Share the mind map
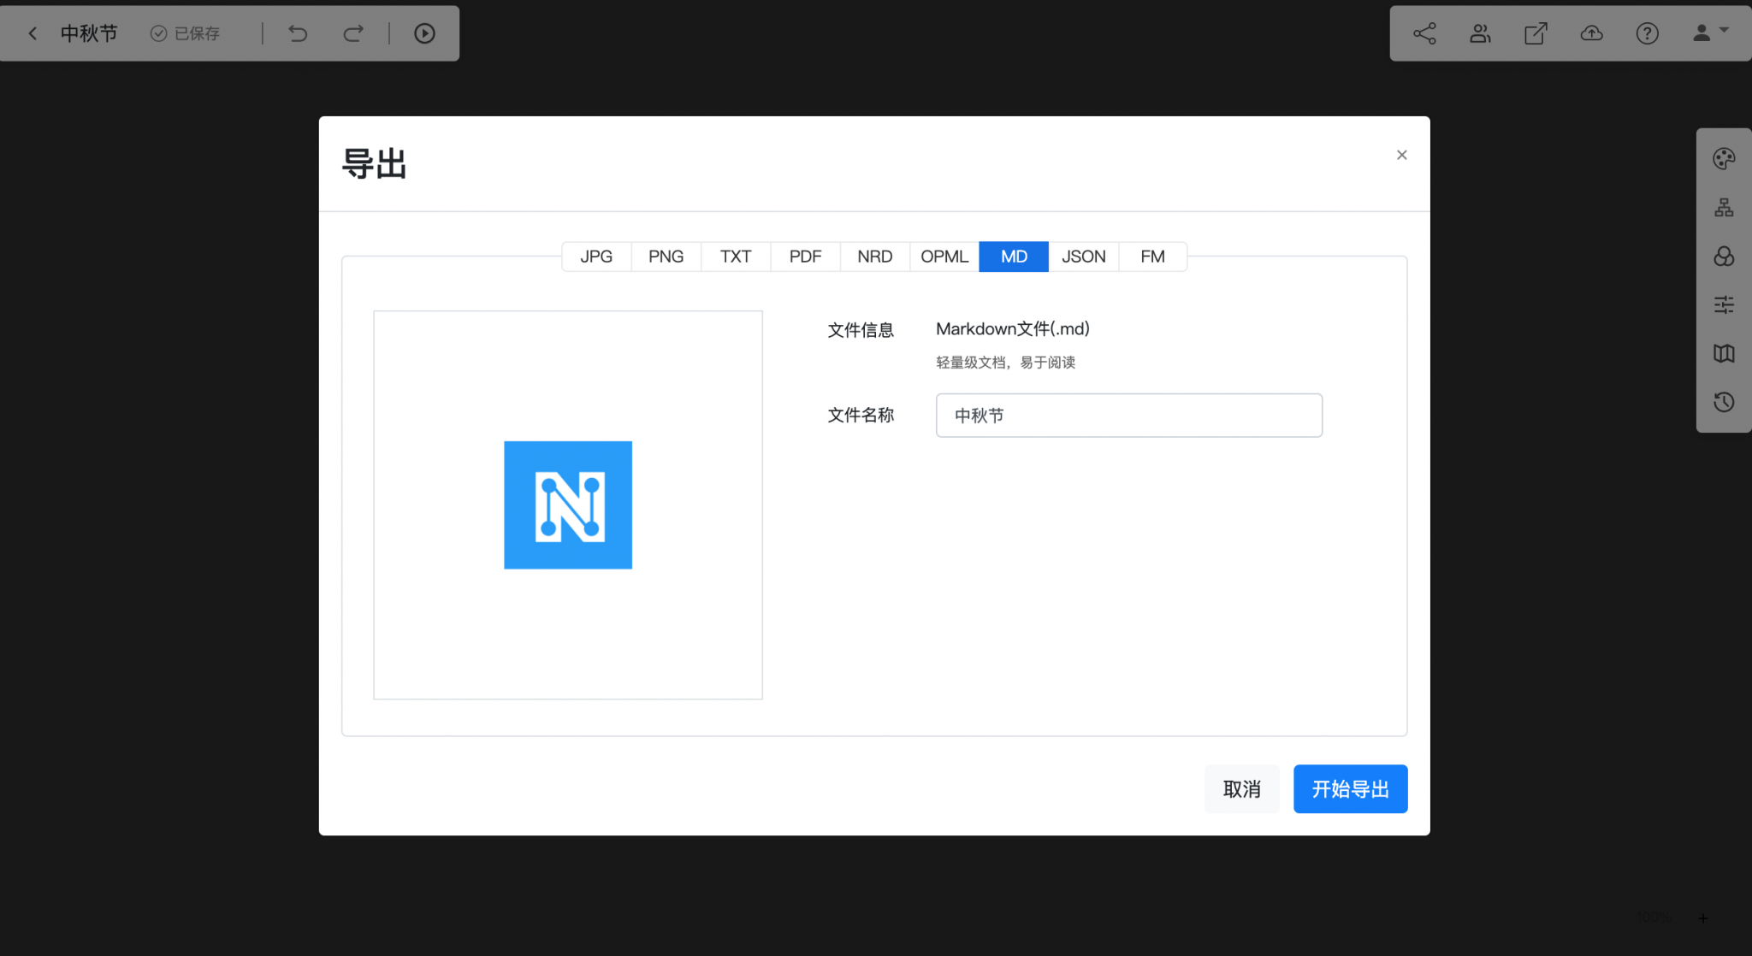This screenshot has width=1752, height=956. (1423, 32)
